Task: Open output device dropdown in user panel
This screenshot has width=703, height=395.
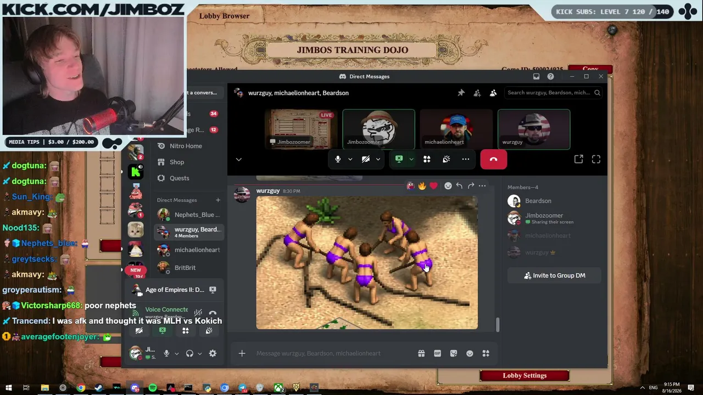Action: pos(199,353)
